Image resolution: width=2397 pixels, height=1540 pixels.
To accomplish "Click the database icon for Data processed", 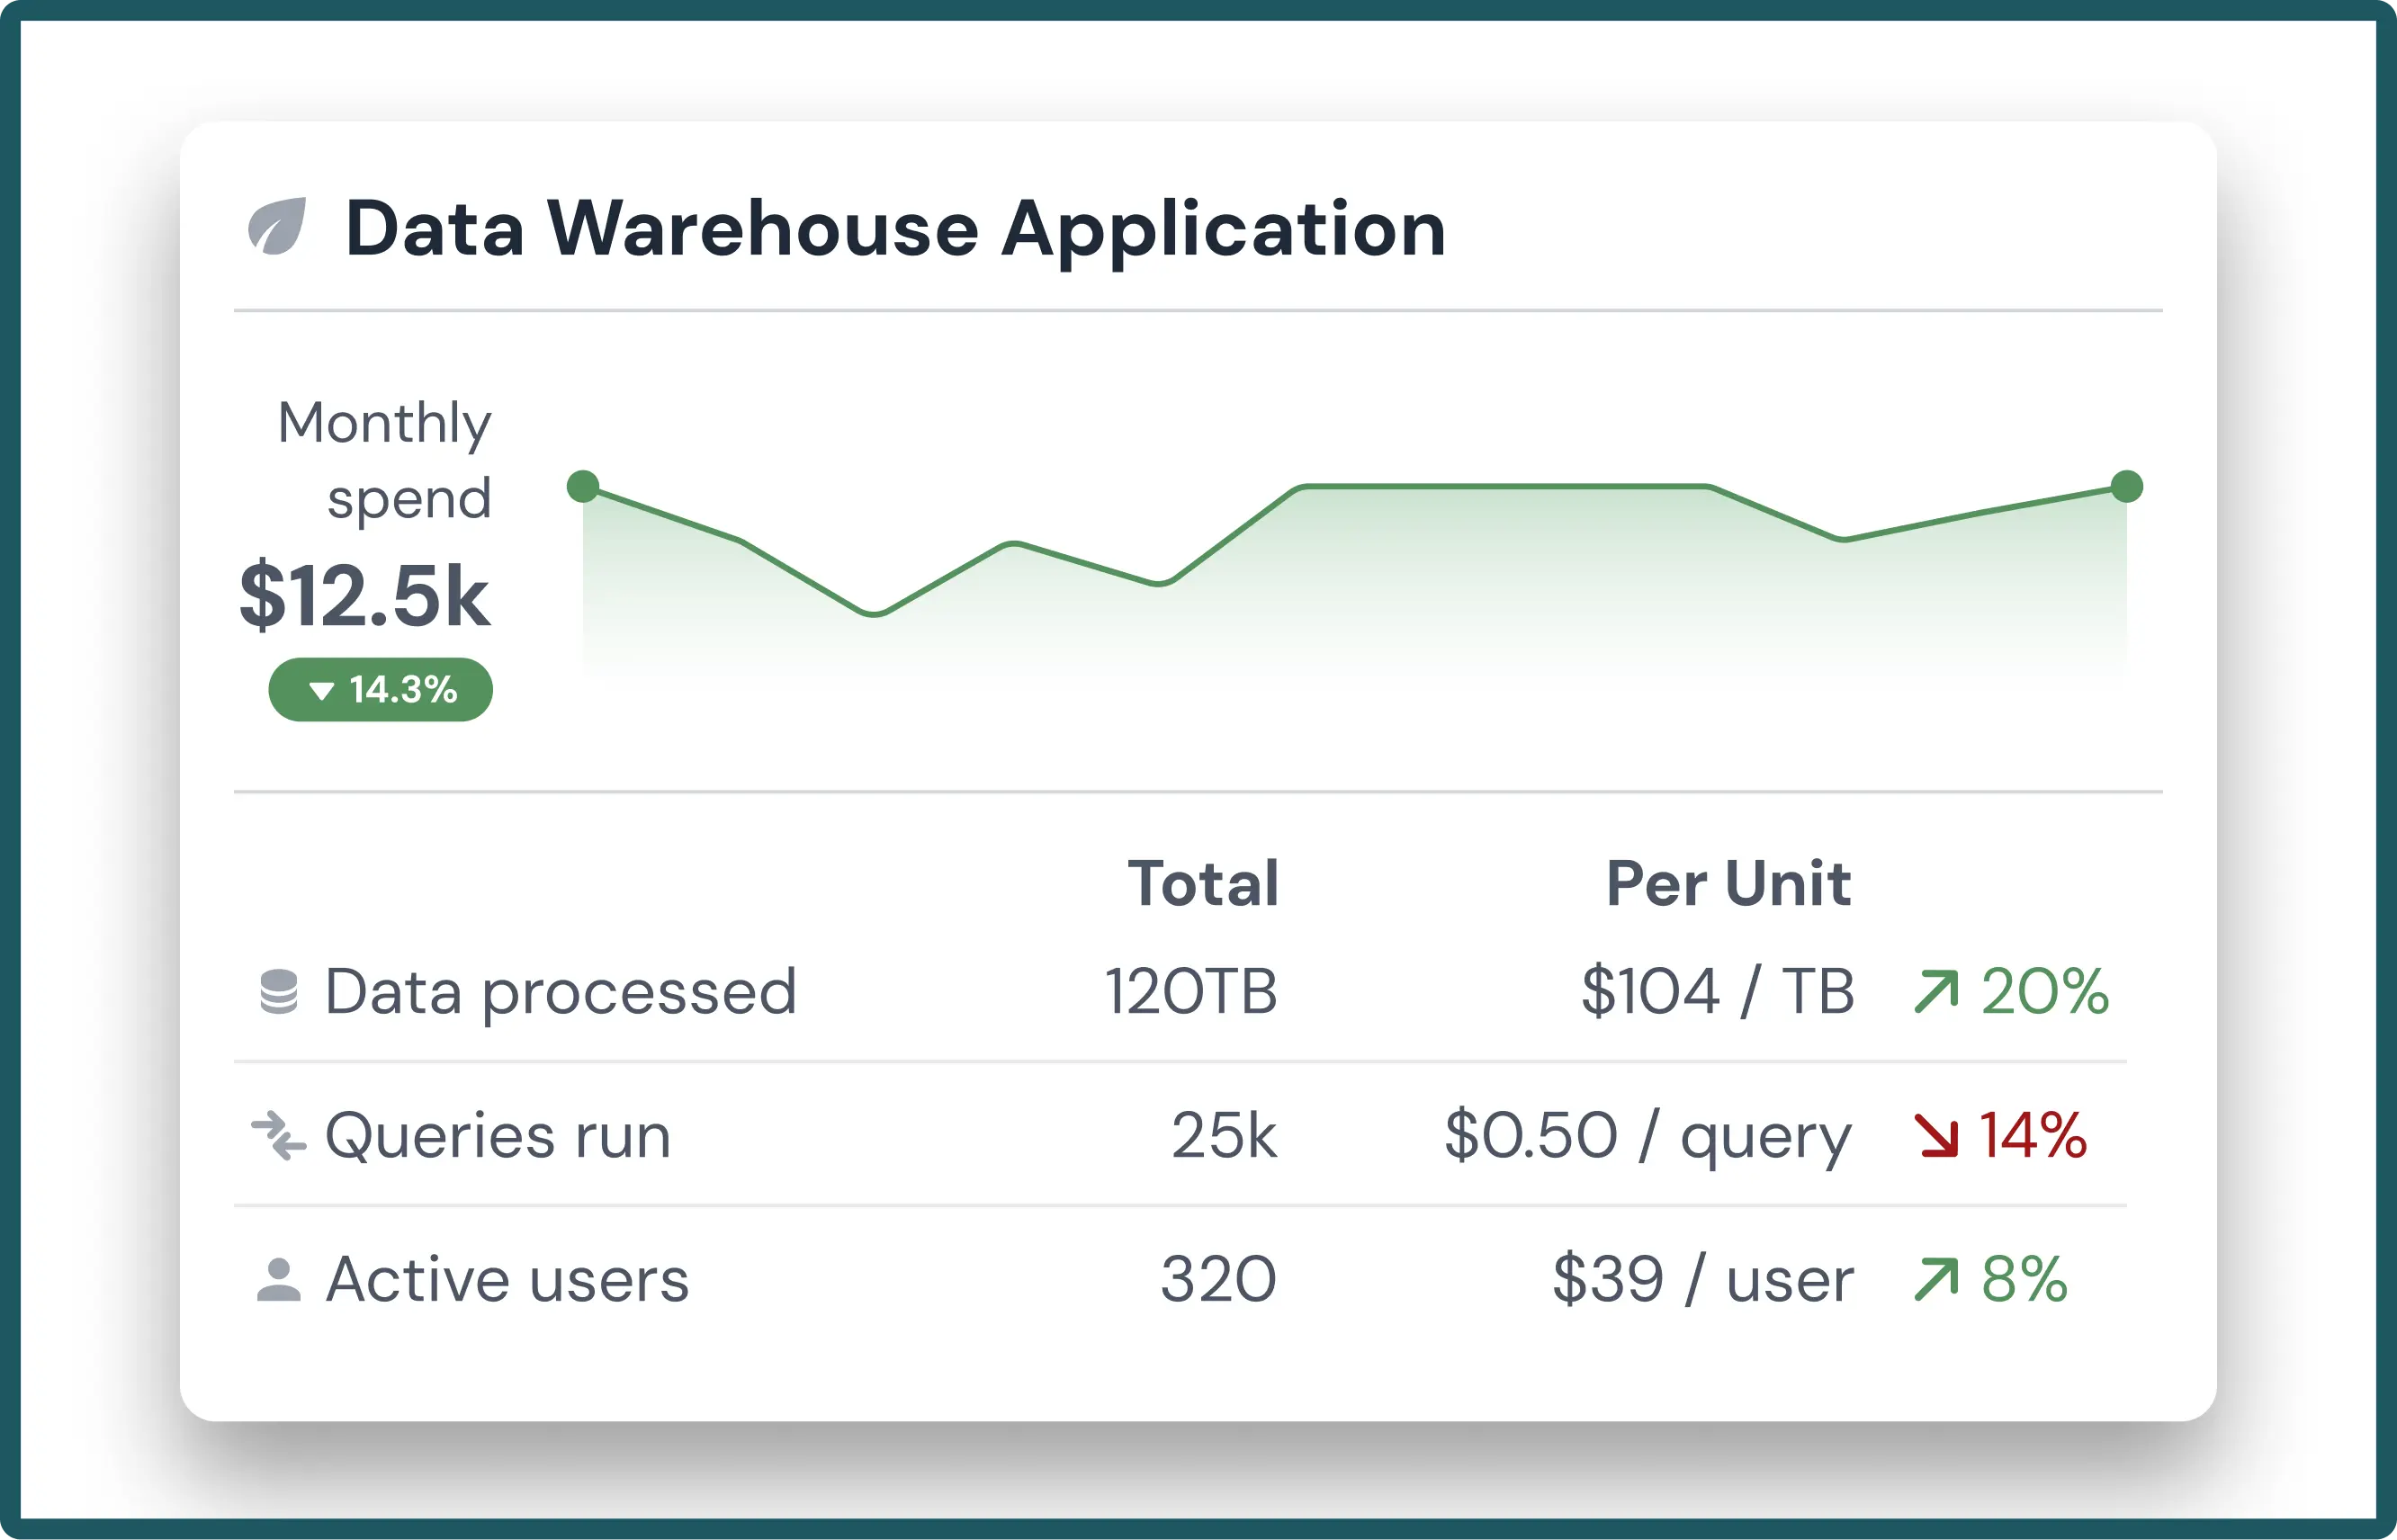I will [x=279, y=992].
